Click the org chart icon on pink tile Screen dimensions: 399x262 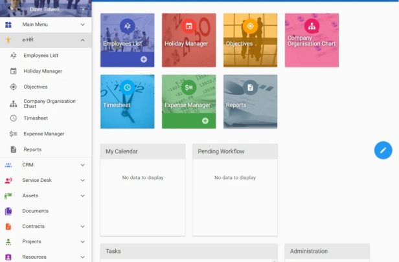click(312, 26)
